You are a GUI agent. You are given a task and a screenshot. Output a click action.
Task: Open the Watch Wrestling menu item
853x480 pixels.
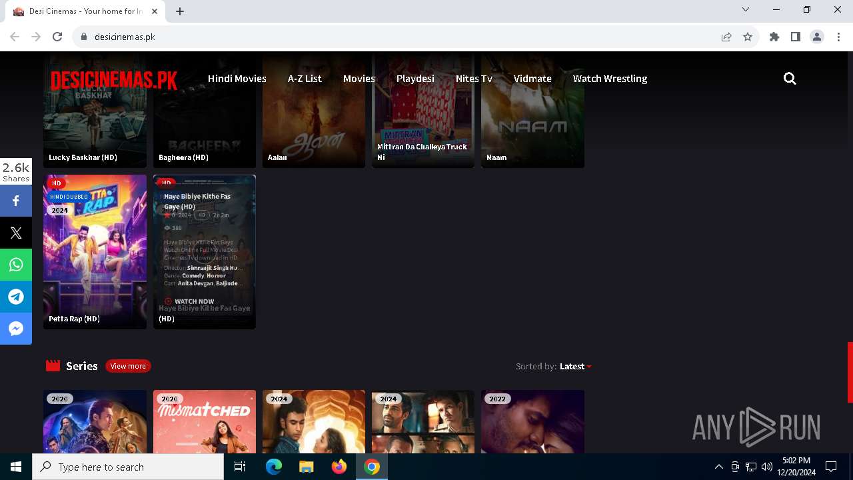click(x=610, y=79)
